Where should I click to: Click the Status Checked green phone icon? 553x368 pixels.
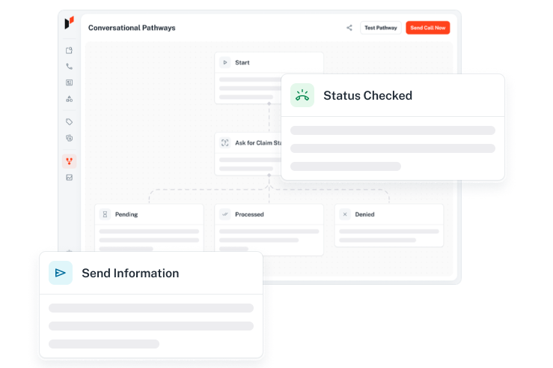point(302,95)
